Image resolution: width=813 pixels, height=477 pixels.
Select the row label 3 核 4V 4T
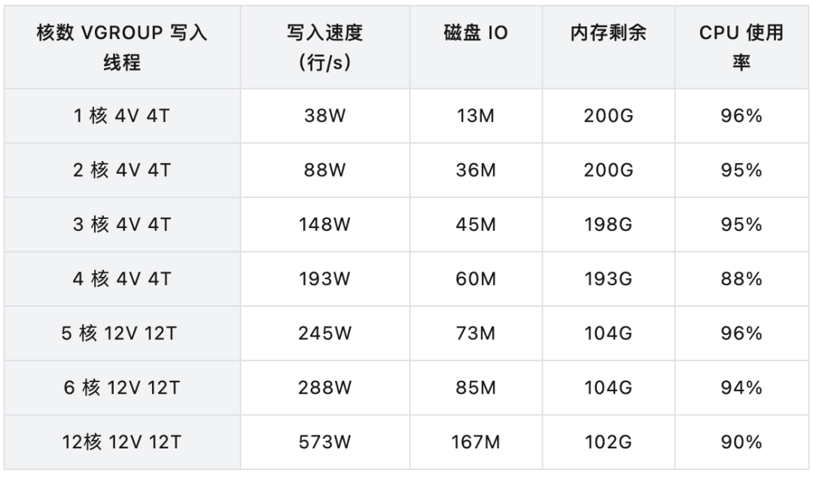tap(122, 225)
